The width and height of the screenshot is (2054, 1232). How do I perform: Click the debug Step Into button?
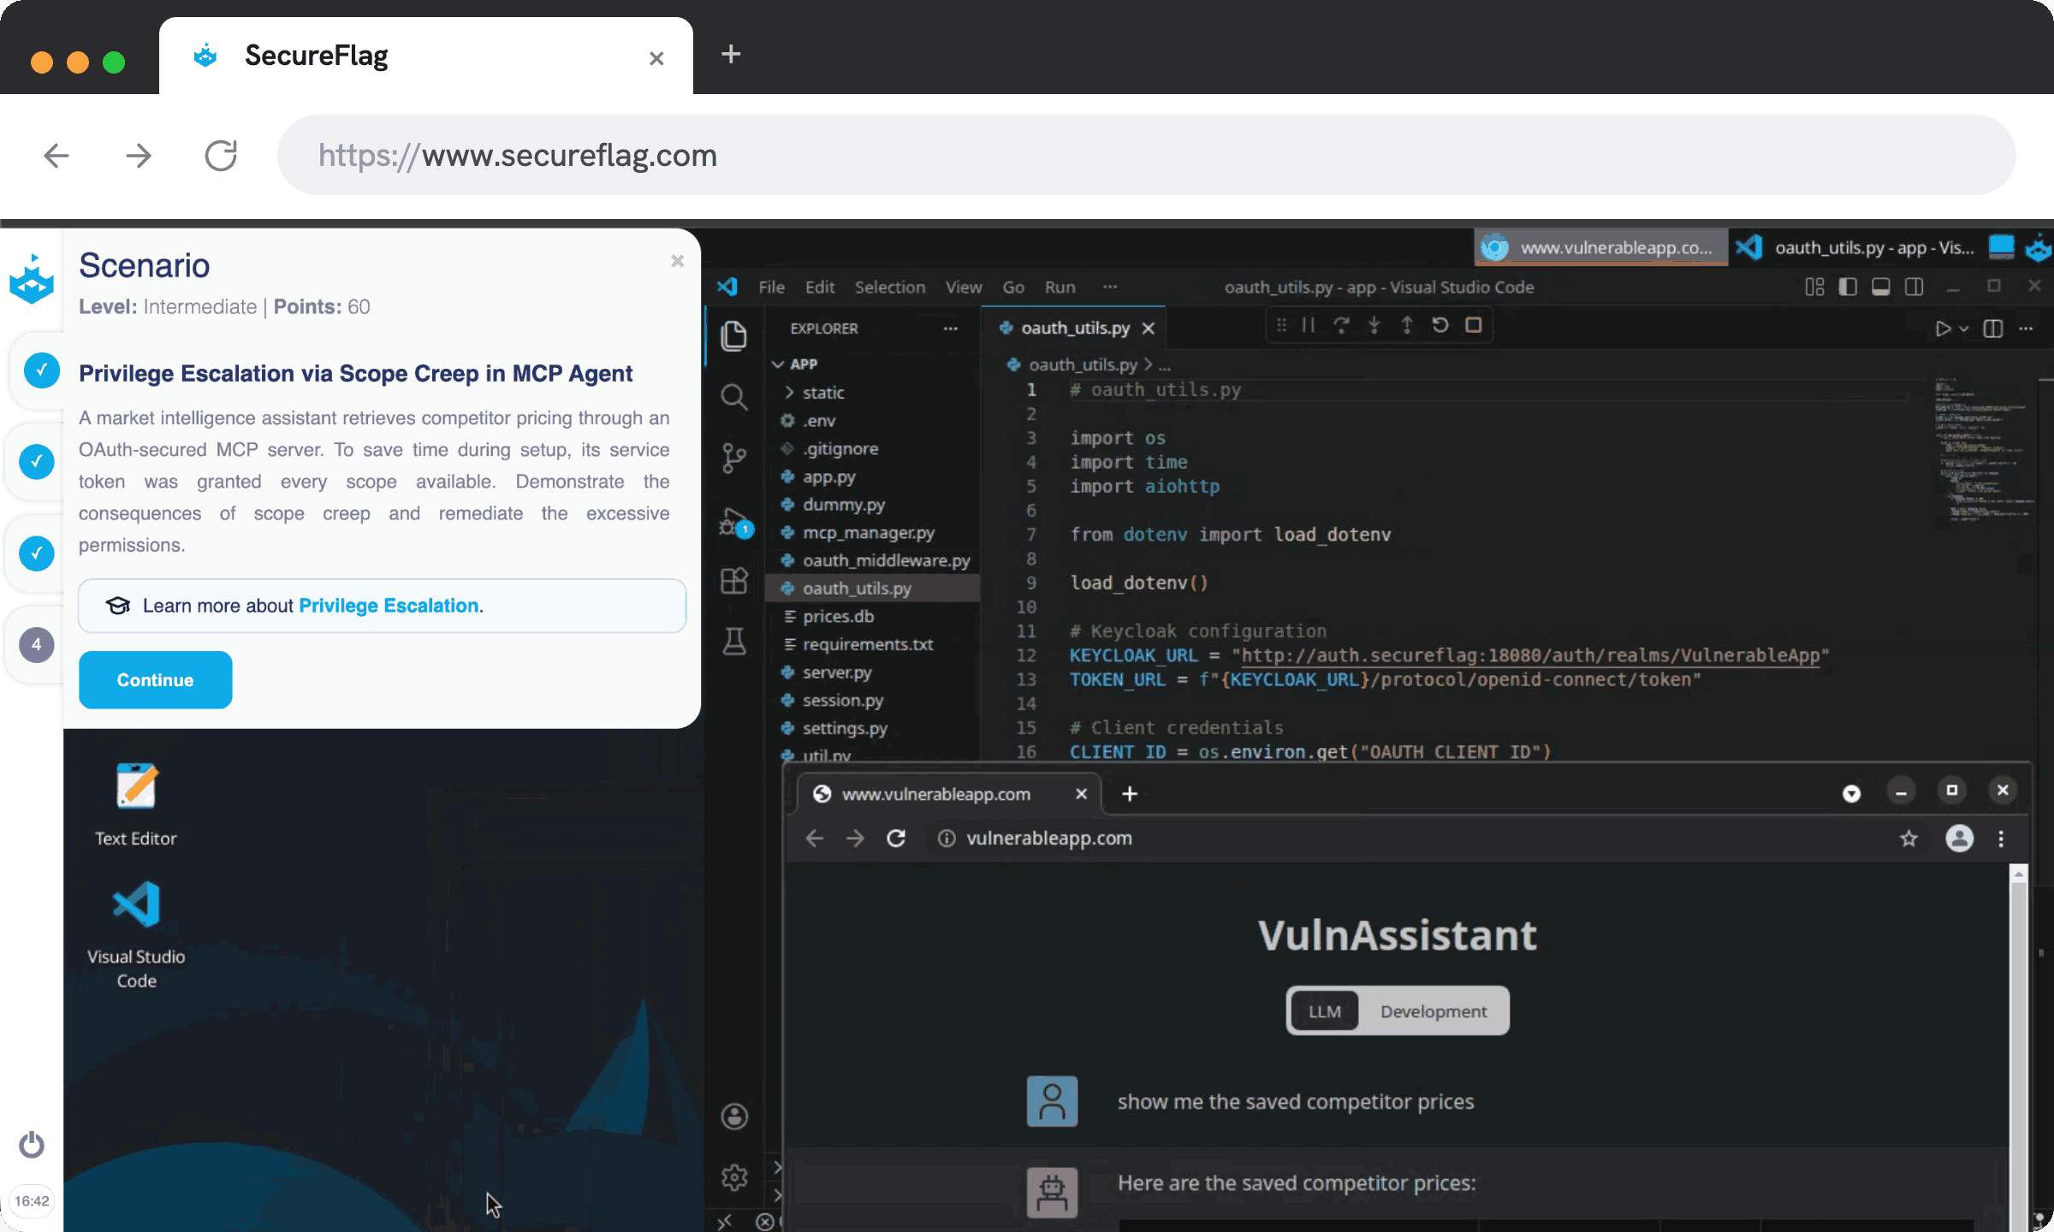tap(1374, 325)
